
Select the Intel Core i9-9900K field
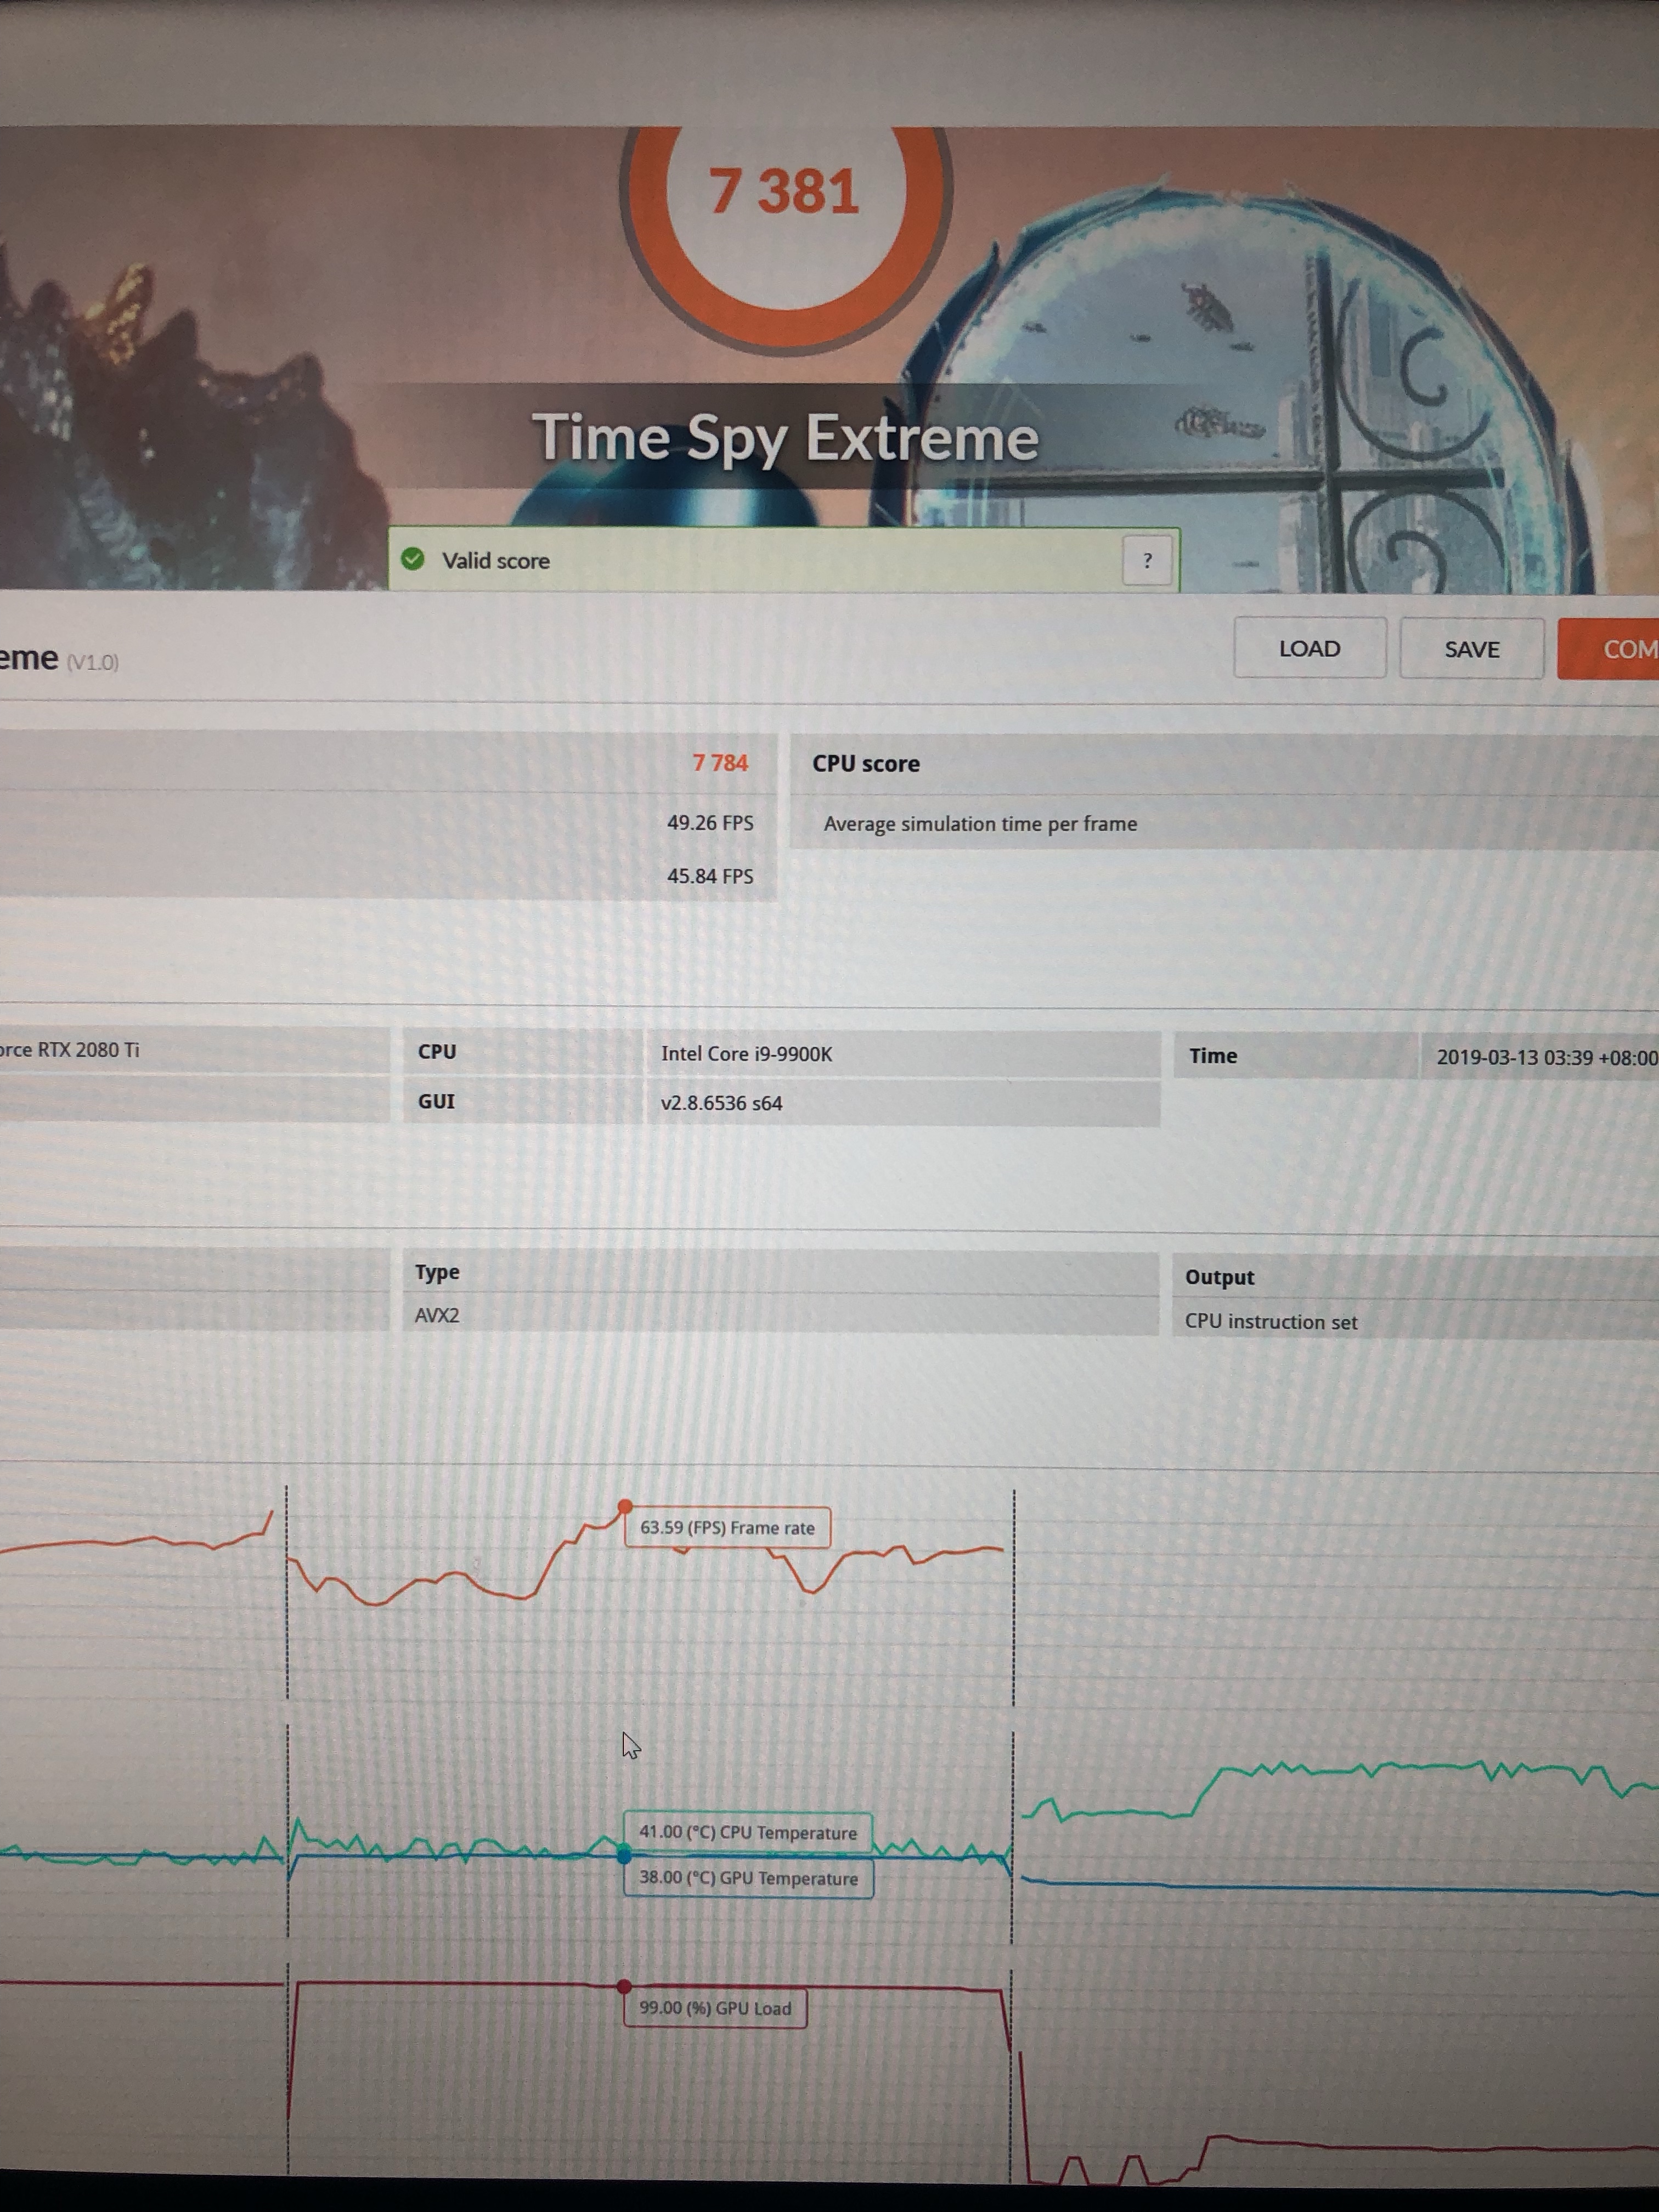(746, 1054)
